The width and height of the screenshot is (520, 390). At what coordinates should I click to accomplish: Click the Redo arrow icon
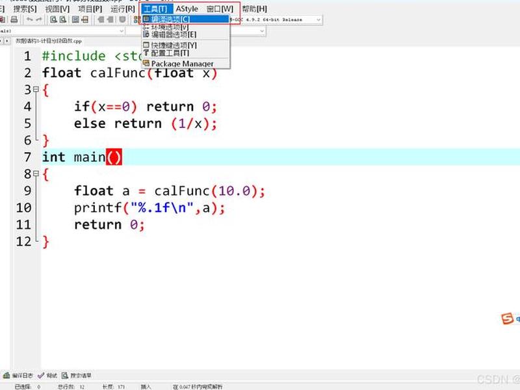(39, 19)
